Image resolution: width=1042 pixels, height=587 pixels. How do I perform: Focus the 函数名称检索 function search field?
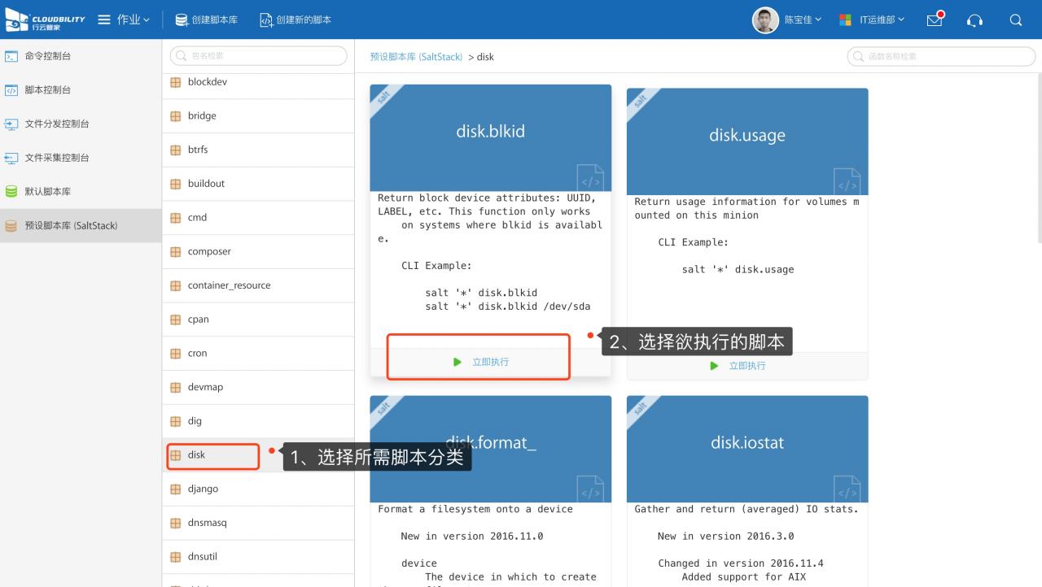(941, 56)
